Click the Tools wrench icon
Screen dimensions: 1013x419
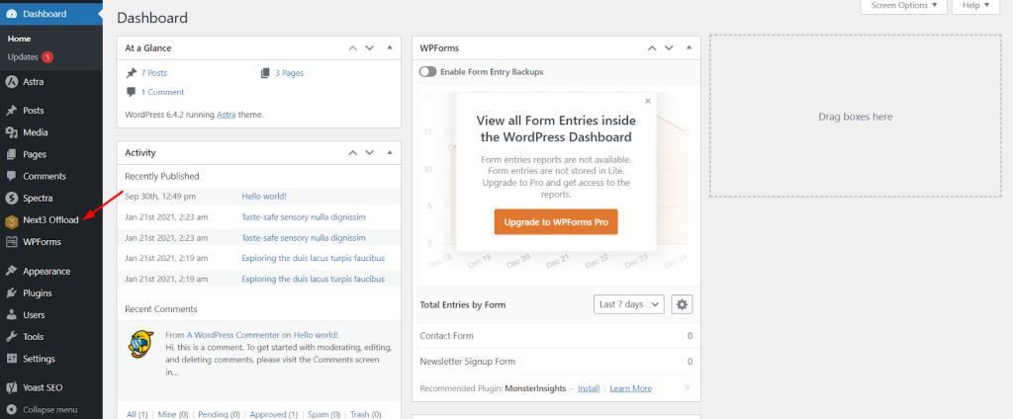(11, 337)
